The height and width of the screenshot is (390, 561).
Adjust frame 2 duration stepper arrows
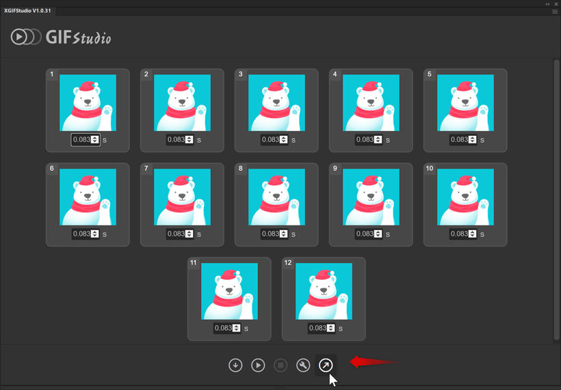[x=190, y=139]
